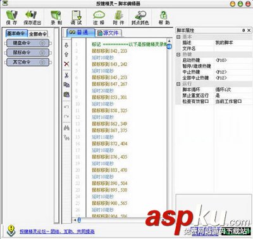Screen dimensions: 253x239
Task: Open 帮助 (Help) from the toolbar
Action: tap(164, 17)
